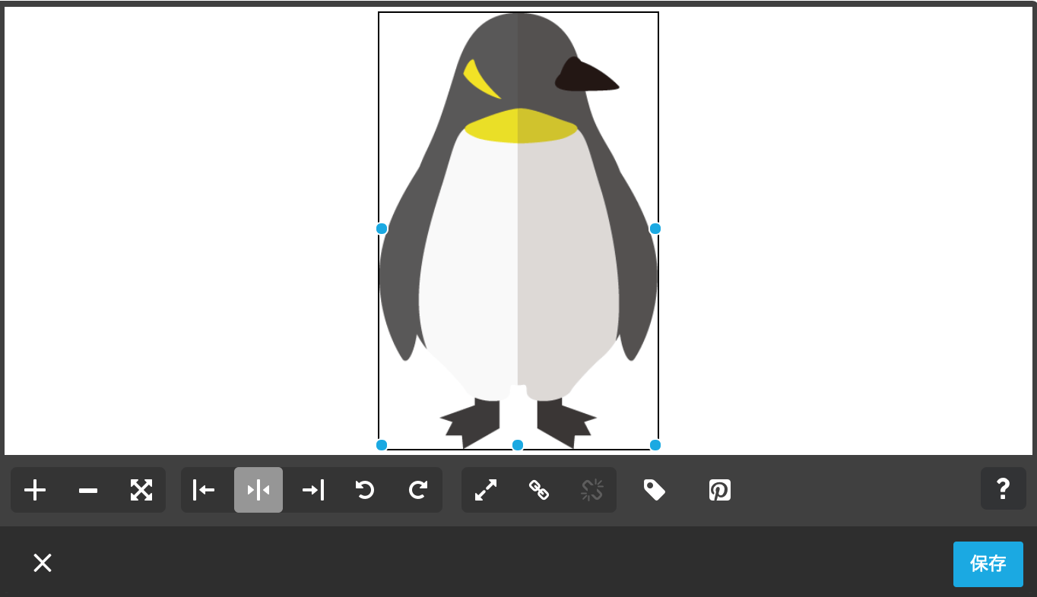The image size is (1037, 597).
Task: Rotate image counterclockwise
Action: click(365, 490)
